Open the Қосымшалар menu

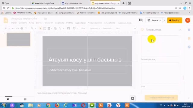95,23
